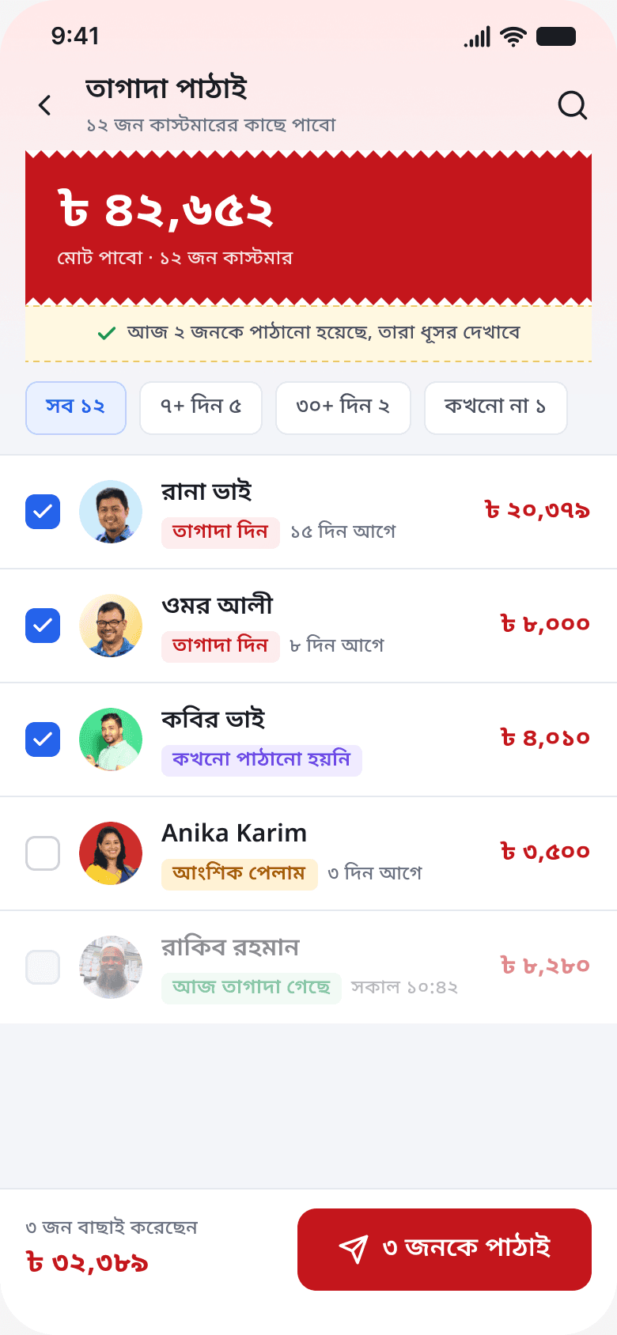The width and height of the screenshot is (617, 1335).
Task: Check the Anika Karim checkbox
Action: tap(43, 853)
